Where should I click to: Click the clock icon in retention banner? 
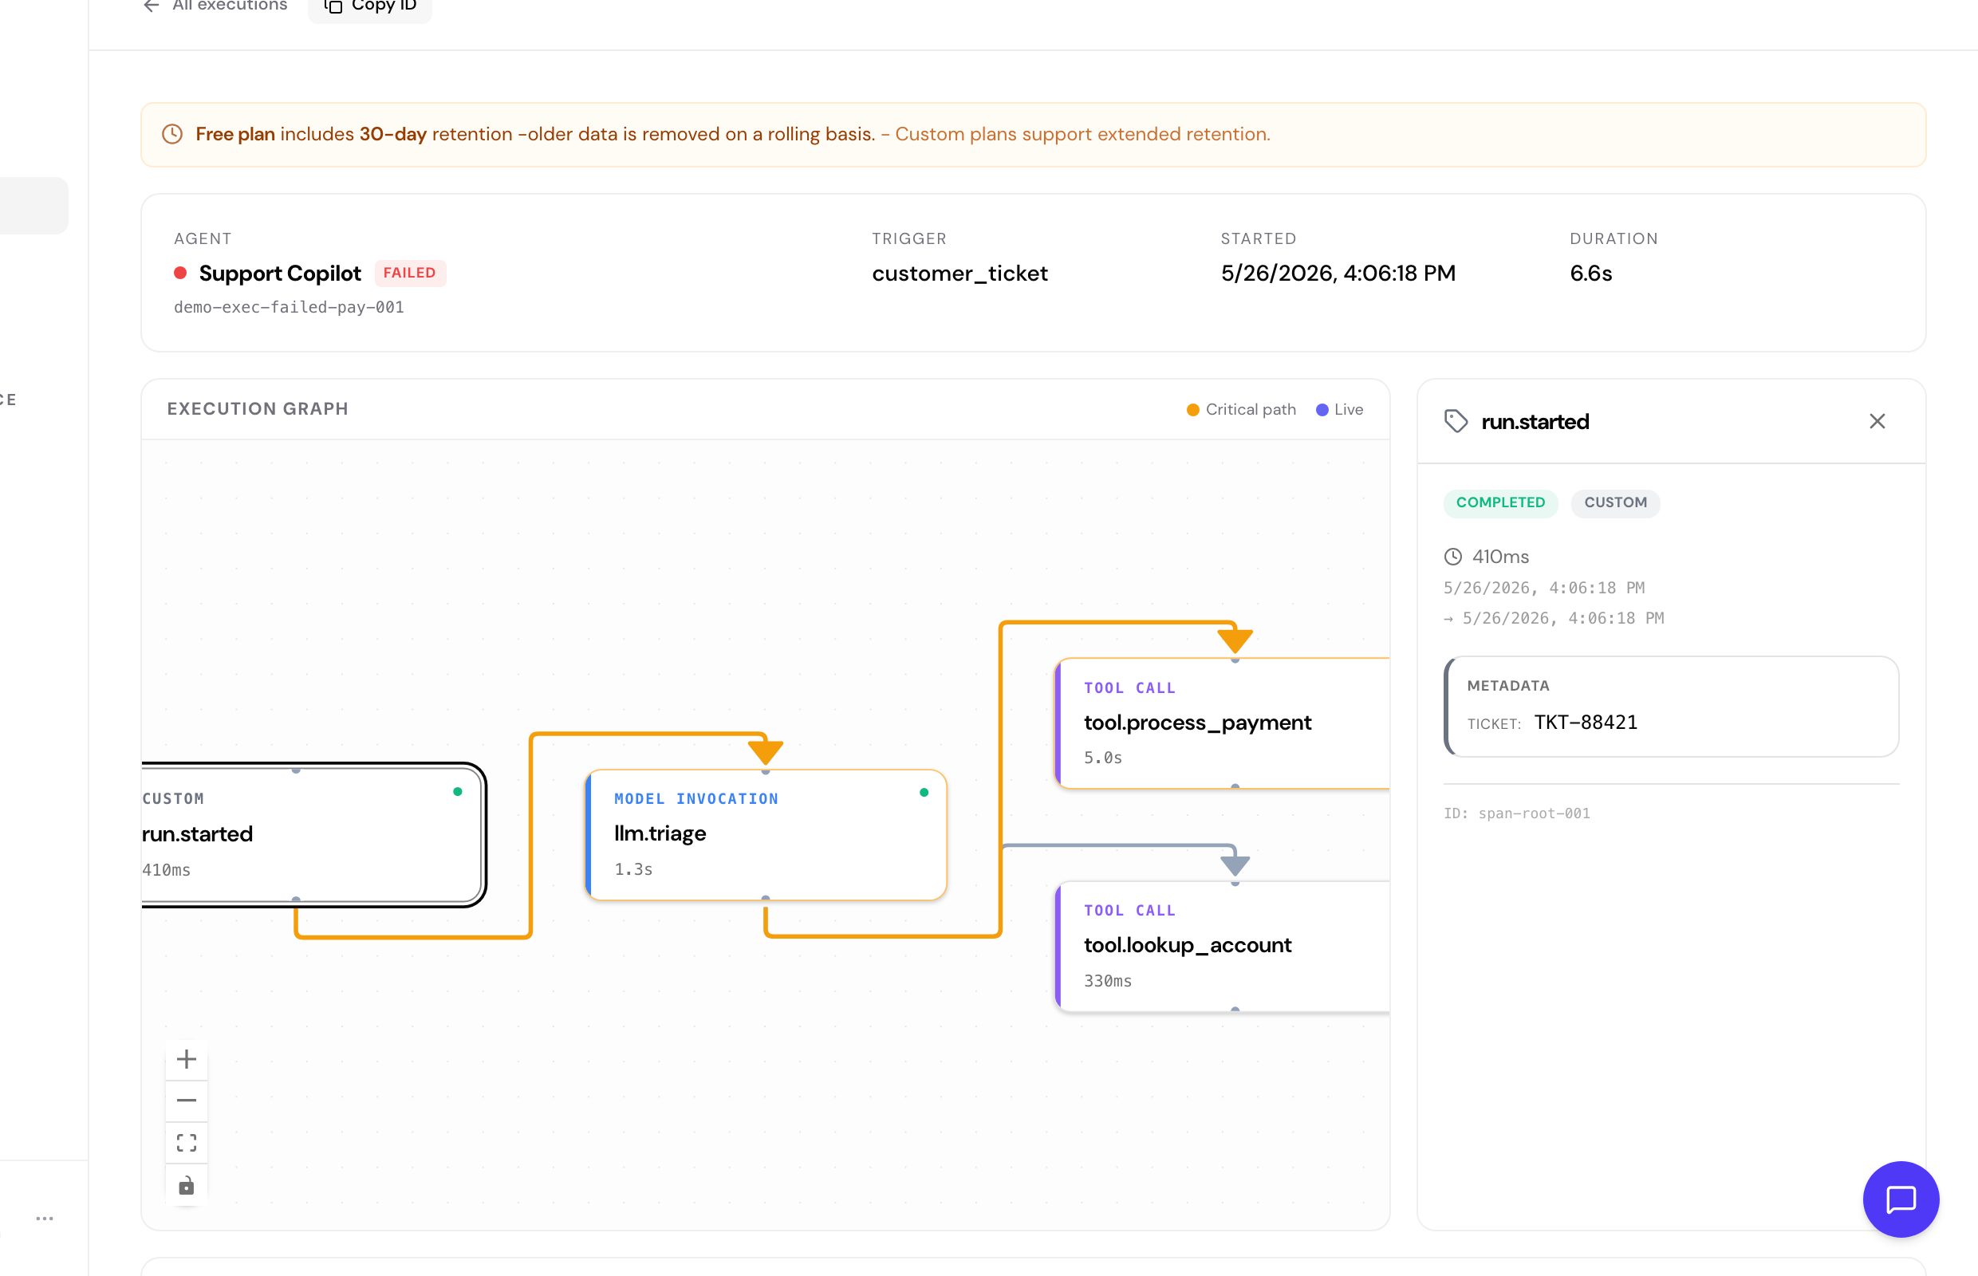click(172, 134)
